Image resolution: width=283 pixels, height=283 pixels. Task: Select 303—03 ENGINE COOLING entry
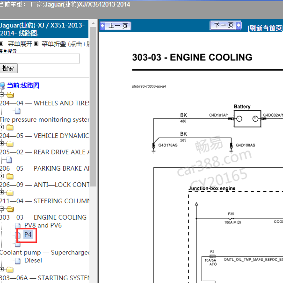pyautogui.click(x=44, y=217)
